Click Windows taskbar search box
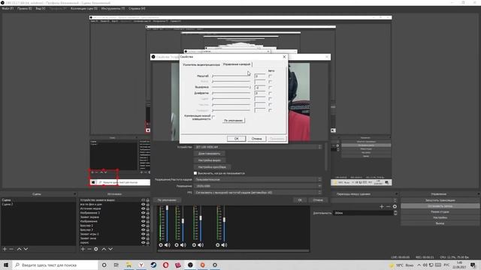 pyautogui.click(x=56, y=265)
